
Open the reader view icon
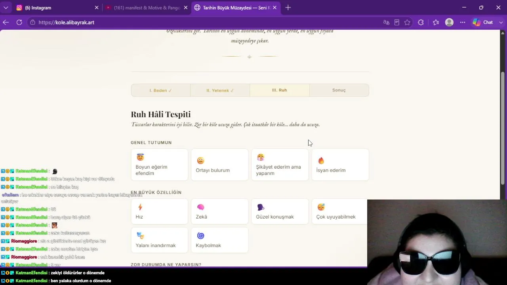(x=397, y=23)
